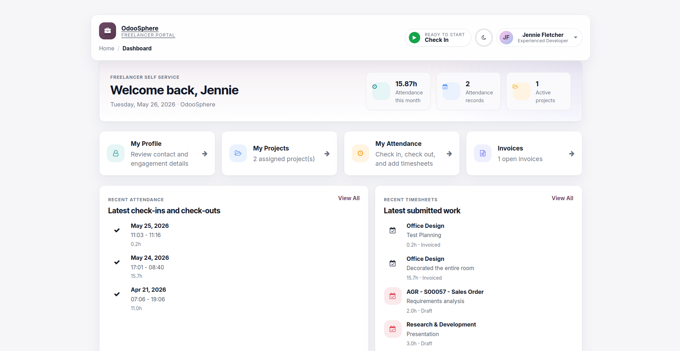Click the calendar icon for Test Planning timesheet
This screenshot has width=680, height=351.
(x=393, y=230)
